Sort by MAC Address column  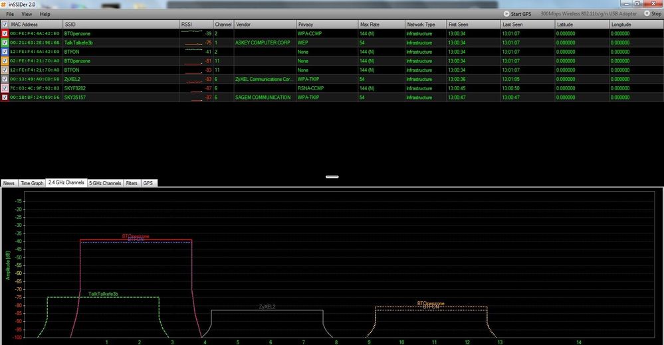tap(36, 25)
